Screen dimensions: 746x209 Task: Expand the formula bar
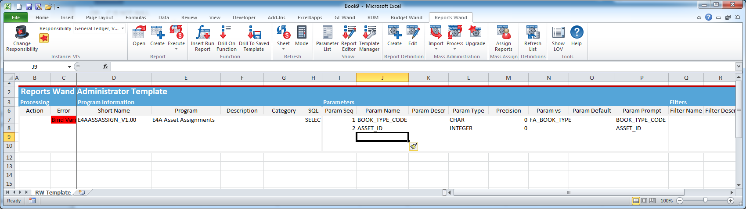coord(739,67)
